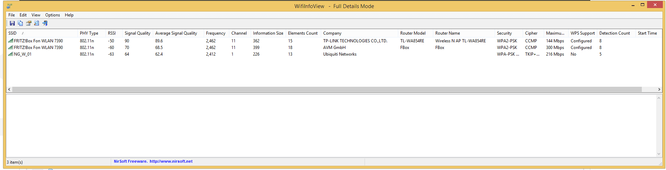The height and width of the screenshot is (170, 666).
Task: Click the up arrow of the lower pane scrollbar
Action: pyautogui.click(x=659, y=98)
